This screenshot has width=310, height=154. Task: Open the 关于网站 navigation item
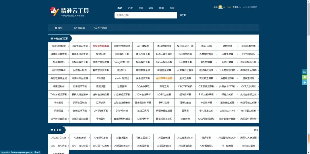101,28
